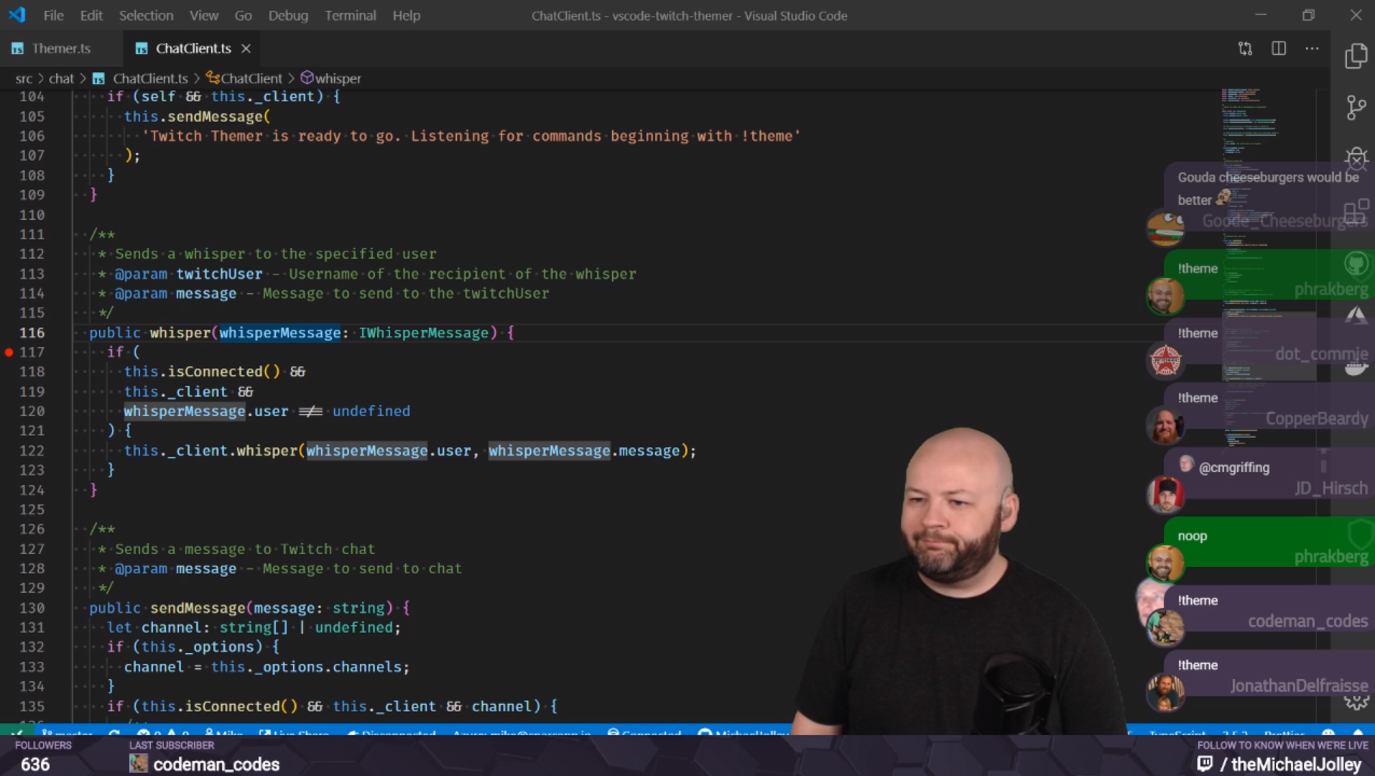Click 'isConnected()' on line 118

coord(223,371)
